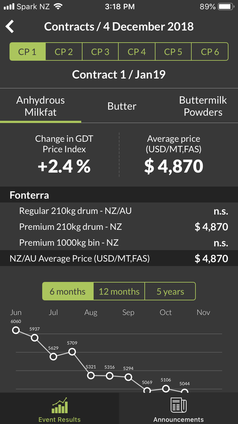This screenshot has height=424, width=238.
Task: Switch to CP 2 contract period
Action: point(64,51)
